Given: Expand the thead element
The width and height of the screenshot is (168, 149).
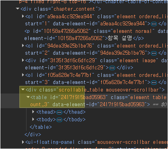Looking at the screenshot, I should coord(33,112).
